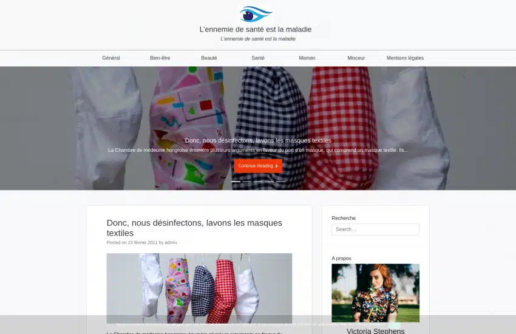The image size is (516, 334).
Task: Open the Santé category
Action: [x=258, y=58]
